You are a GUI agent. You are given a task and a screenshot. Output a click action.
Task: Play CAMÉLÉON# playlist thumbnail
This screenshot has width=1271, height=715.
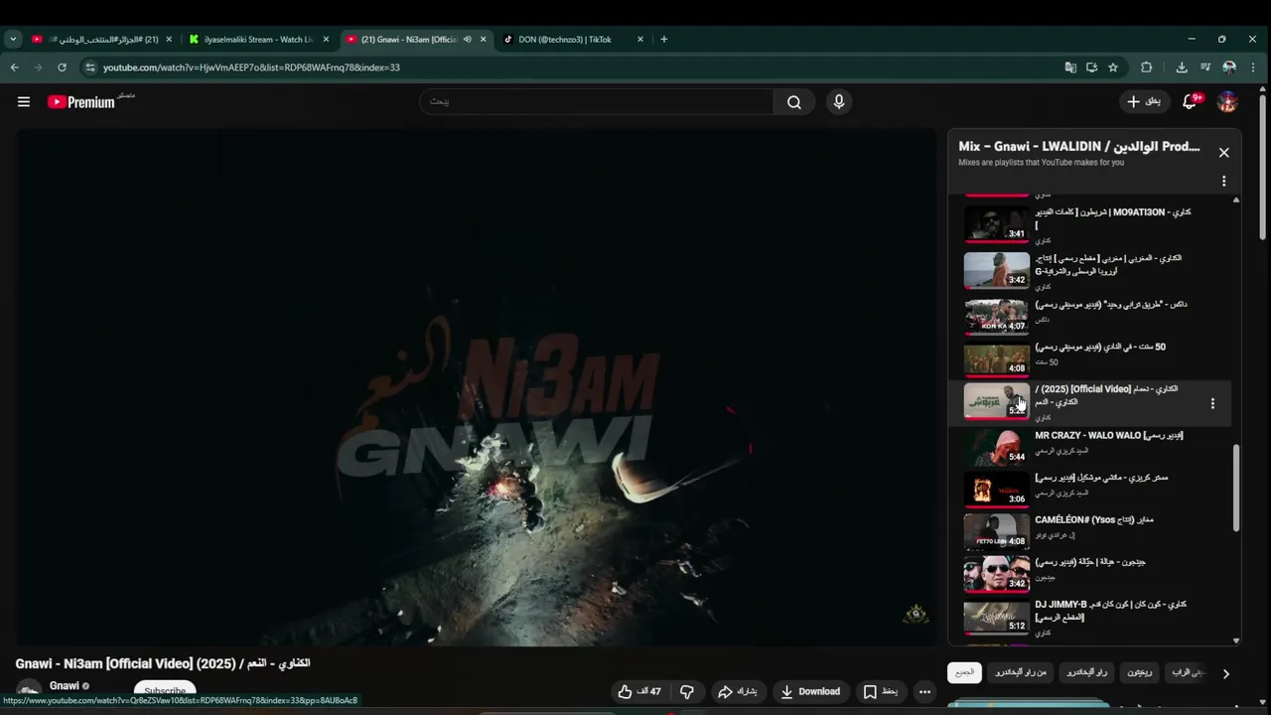click(x=997, y=531)
